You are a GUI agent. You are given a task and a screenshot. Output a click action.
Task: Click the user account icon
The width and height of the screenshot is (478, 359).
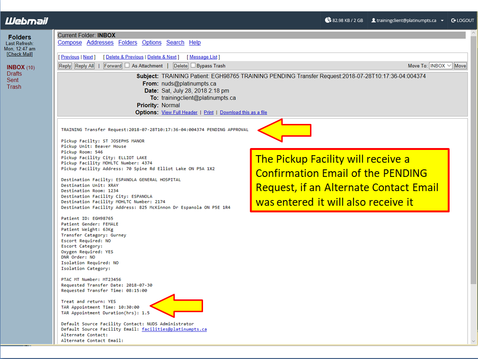click(x=373, y=21)
